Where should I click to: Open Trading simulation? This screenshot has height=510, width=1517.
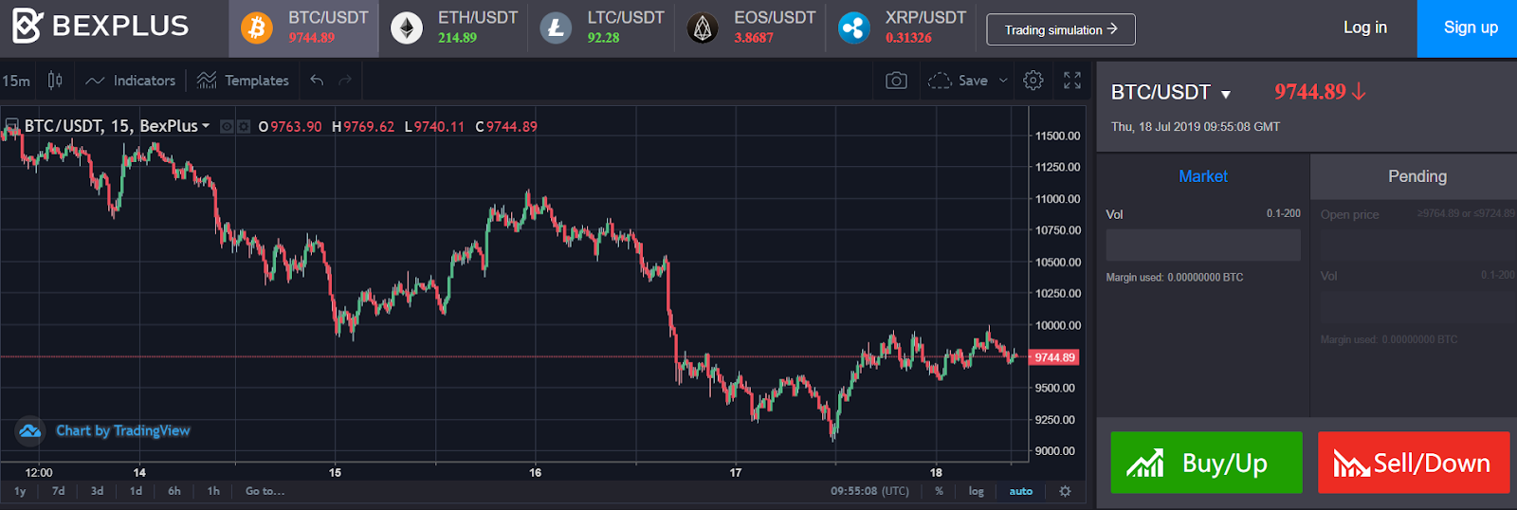[1061, 29]
